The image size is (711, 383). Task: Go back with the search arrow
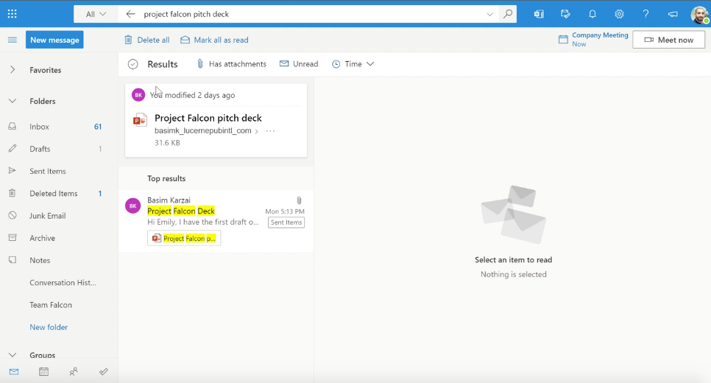[x=130, y=14]
